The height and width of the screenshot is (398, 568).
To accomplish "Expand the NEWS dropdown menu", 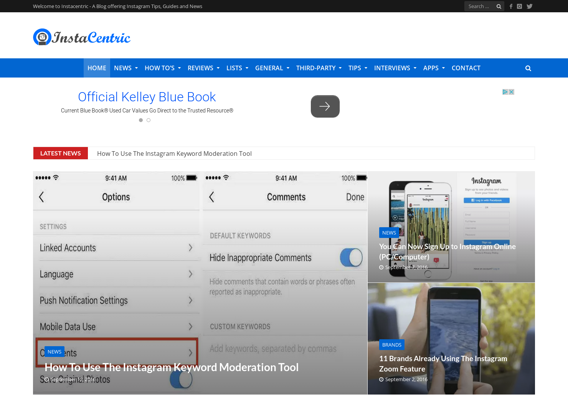I will [x=126, y=68].
